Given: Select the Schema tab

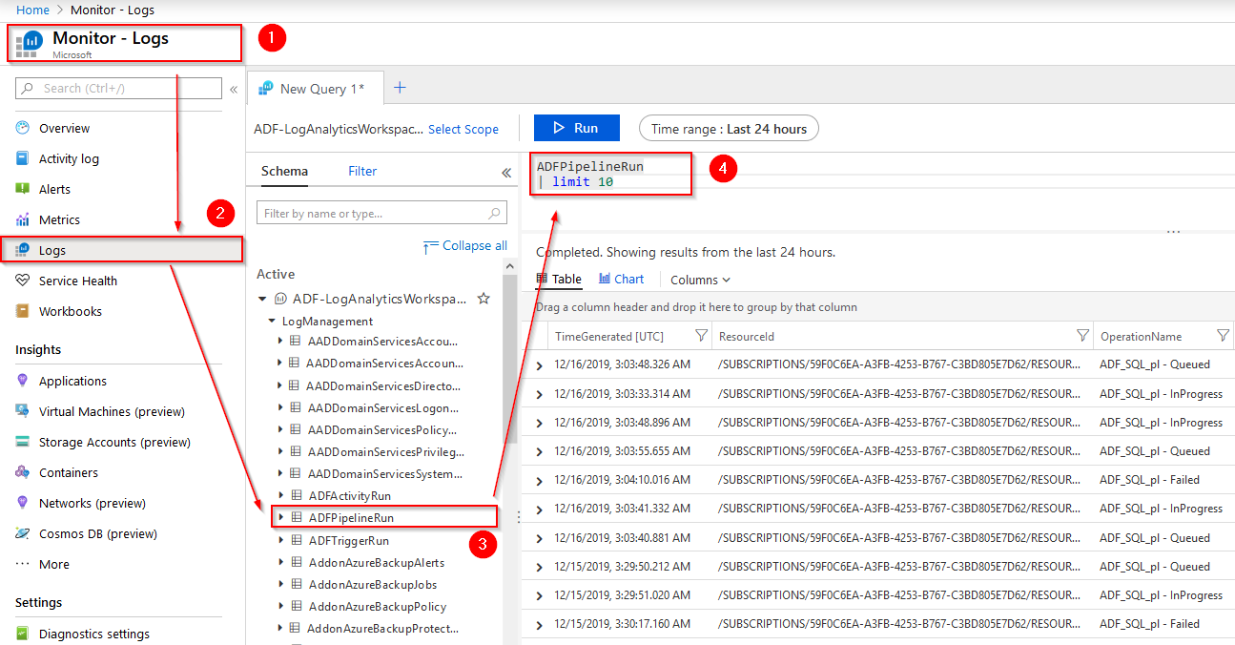Looking at the screenshot, I should tap(284, 171).
